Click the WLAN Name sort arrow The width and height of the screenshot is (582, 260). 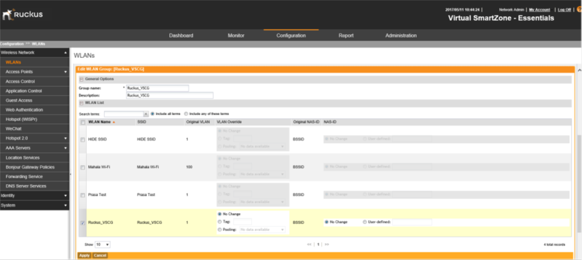[114, 122]
